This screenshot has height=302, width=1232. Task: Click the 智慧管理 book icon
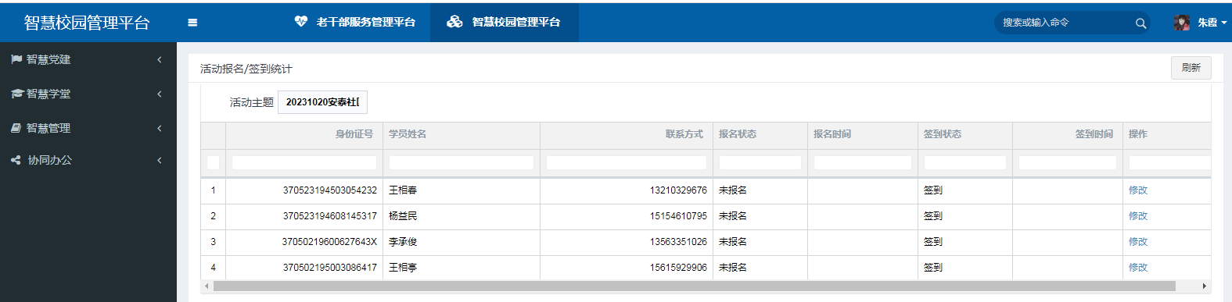pos(16,128)
